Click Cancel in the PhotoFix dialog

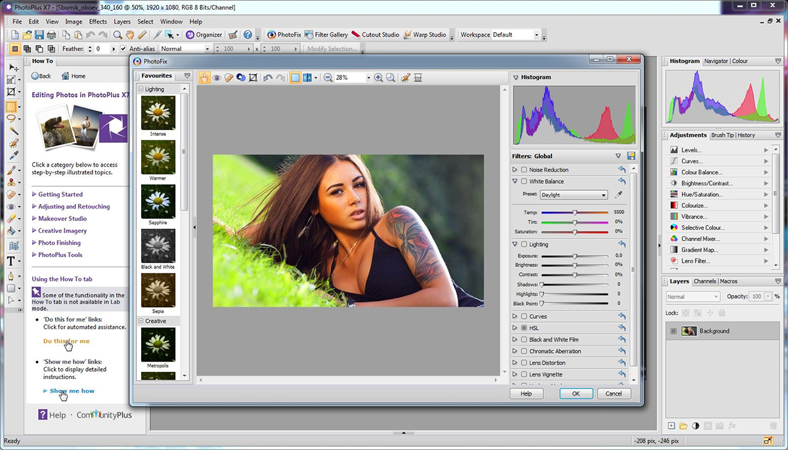(614, 394)
